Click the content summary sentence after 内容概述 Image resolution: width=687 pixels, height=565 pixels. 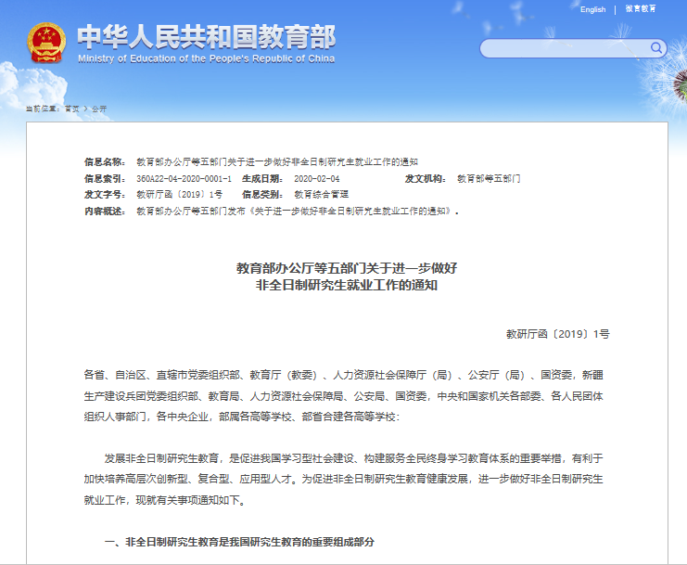tap(298, 212)
